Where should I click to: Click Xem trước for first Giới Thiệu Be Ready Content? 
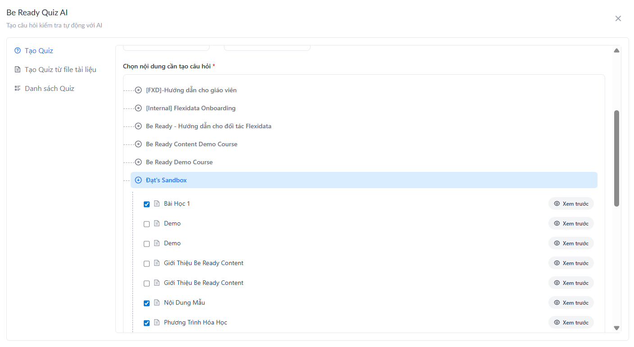coord(571,263)
